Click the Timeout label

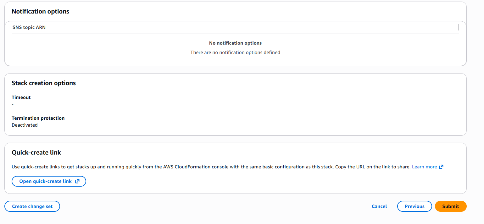tap(21, 97)
